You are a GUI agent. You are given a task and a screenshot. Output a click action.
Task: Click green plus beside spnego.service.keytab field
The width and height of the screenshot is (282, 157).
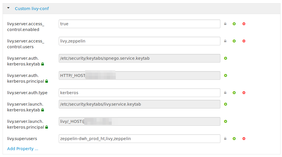click(x=226, y=58)
